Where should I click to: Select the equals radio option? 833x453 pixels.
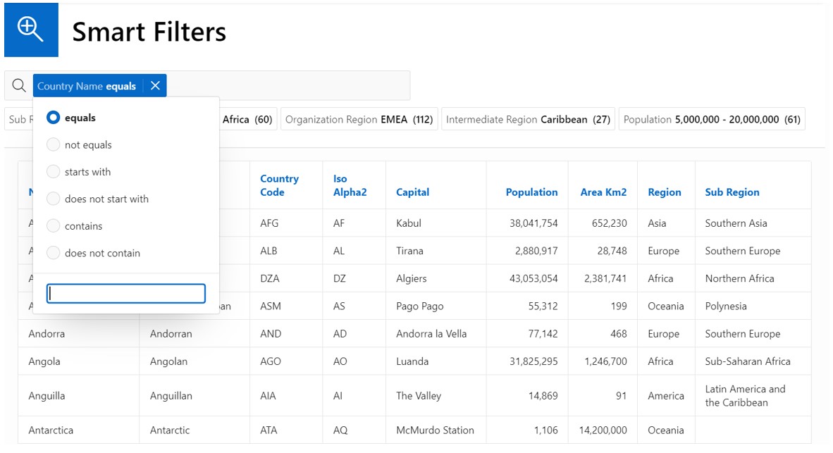(53, 118)
